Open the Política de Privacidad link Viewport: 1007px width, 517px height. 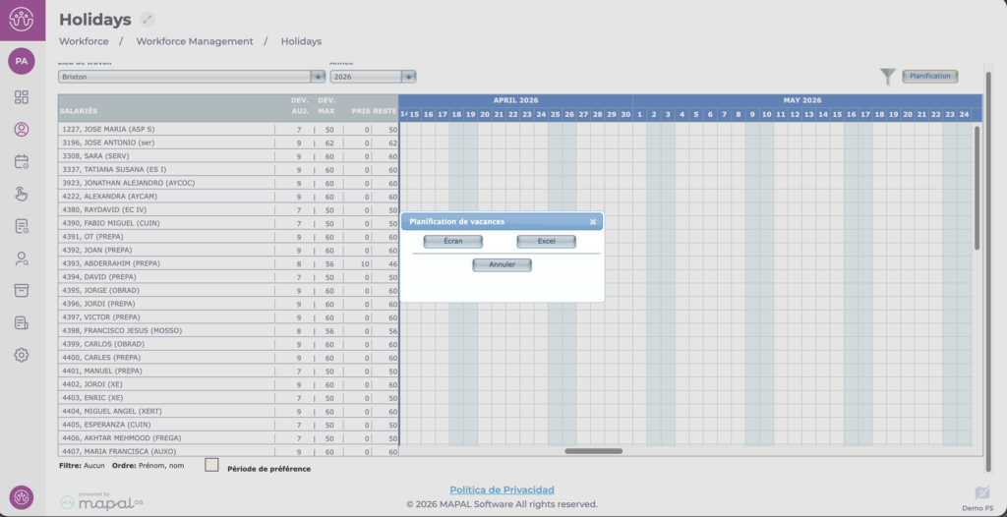502,489
